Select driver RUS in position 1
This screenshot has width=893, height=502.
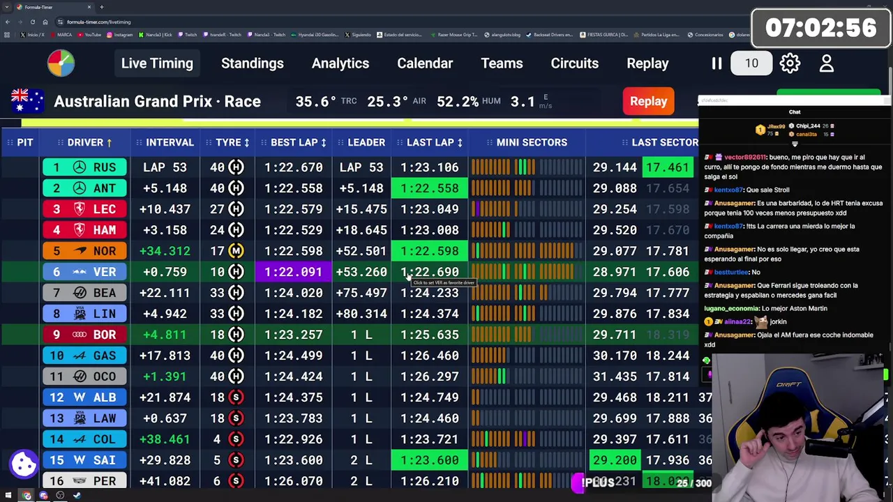(85, 167)
